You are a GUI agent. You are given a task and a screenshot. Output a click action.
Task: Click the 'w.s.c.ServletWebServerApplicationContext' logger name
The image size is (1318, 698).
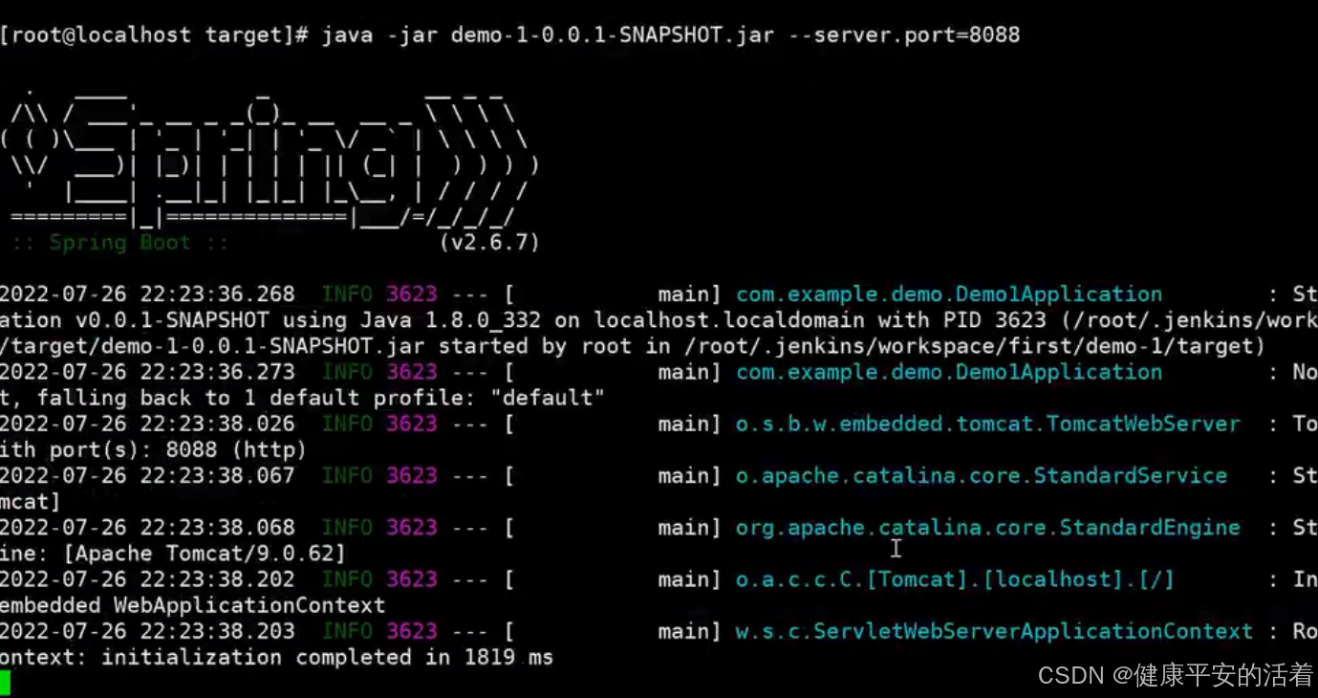[994, 631]
